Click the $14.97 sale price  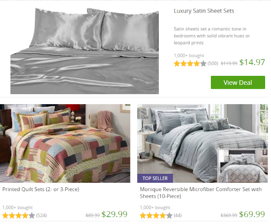pyautogui.click(x=252, y=62)
